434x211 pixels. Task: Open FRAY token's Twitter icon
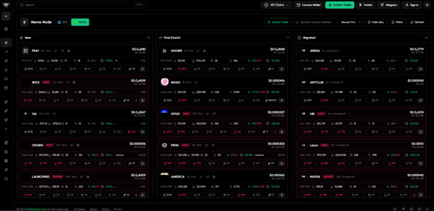pos(56,51)
